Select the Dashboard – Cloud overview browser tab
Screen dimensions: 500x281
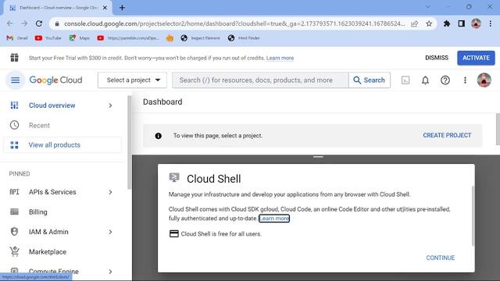coord(58,8)
